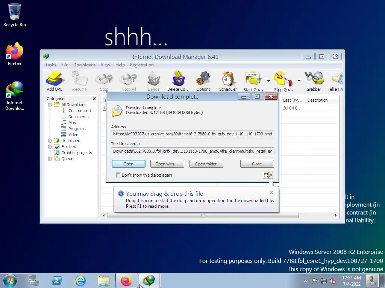Select the Documents category
Viewport: 385px width, 288px height.
pos(78,117)
